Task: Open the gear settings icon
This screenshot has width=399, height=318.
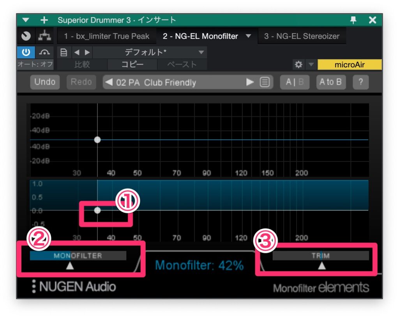Action: [298, 65]
